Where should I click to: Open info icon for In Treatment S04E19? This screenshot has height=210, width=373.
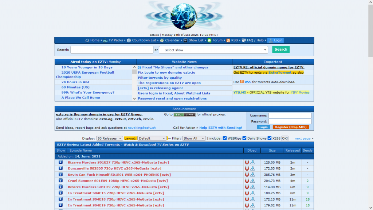pos(61,205)
